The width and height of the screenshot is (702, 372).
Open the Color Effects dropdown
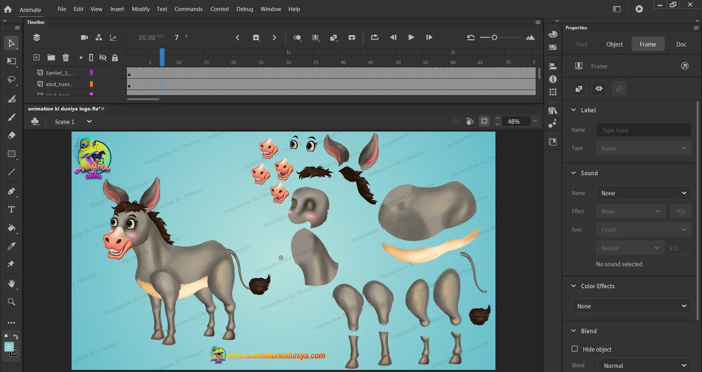pos(631,306)
